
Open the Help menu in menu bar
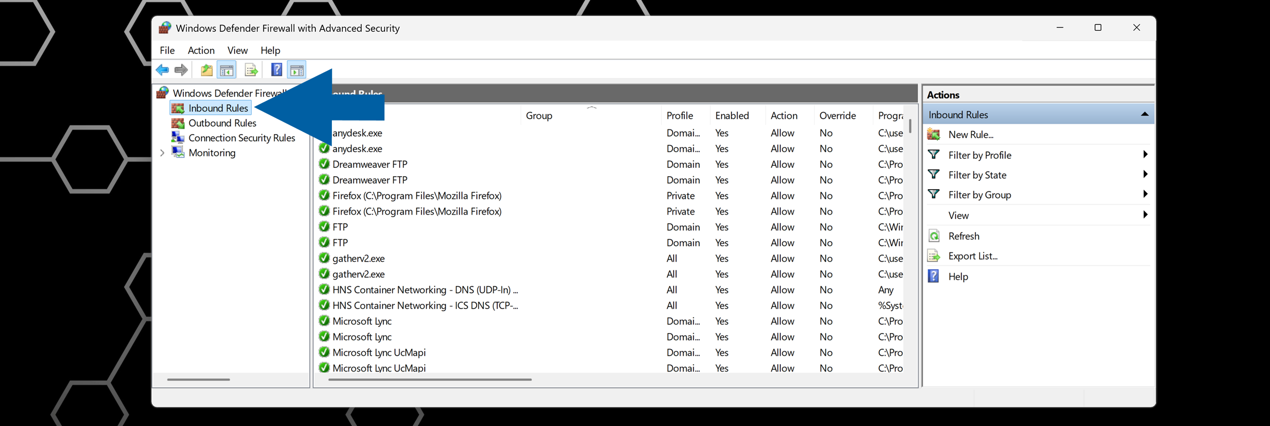[x=270, y=50]
